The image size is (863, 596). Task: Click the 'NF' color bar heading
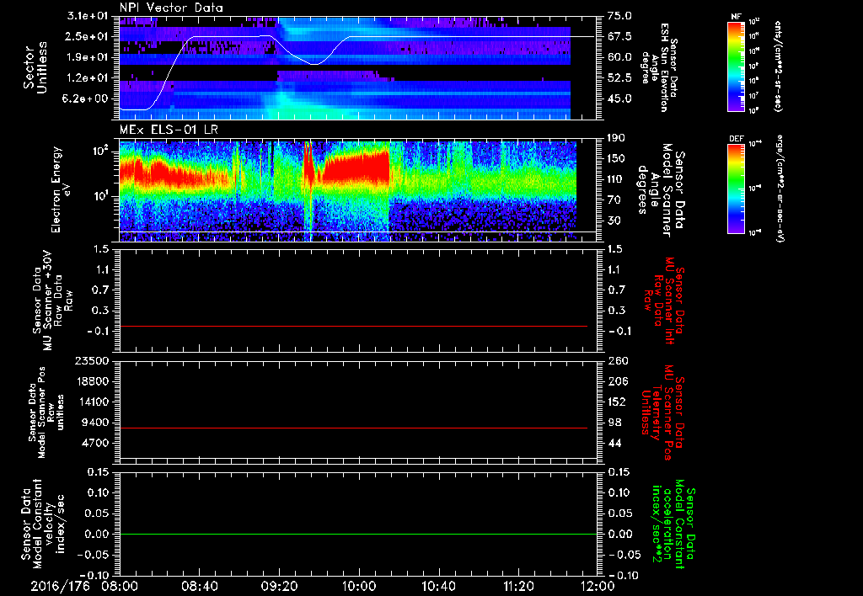pyautogui.click(x=736, y=17)
